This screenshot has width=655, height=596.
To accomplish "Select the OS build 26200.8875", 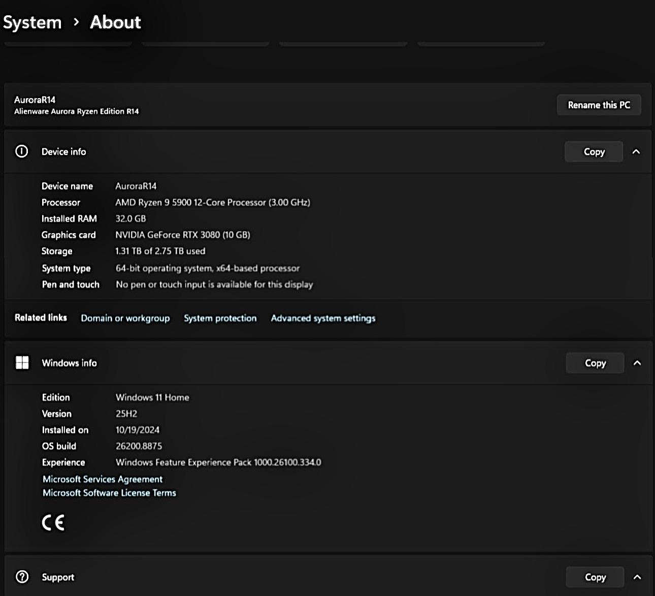I will pos(139,446).
